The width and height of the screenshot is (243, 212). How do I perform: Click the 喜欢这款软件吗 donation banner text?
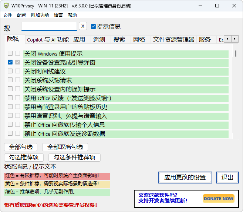(x=163, y=198)
